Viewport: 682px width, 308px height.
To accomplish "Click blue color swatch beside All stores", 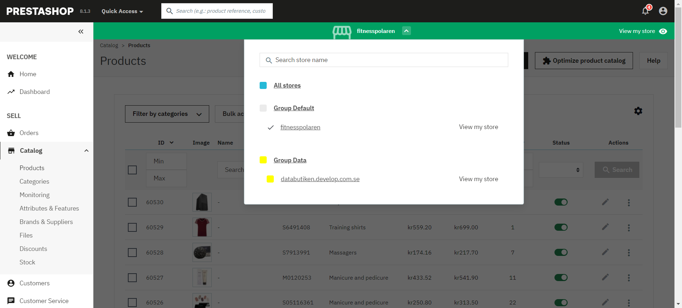I will point(263,85).
